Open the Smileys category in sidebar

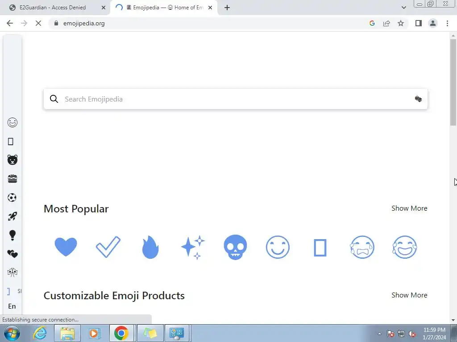click(12, 122)
